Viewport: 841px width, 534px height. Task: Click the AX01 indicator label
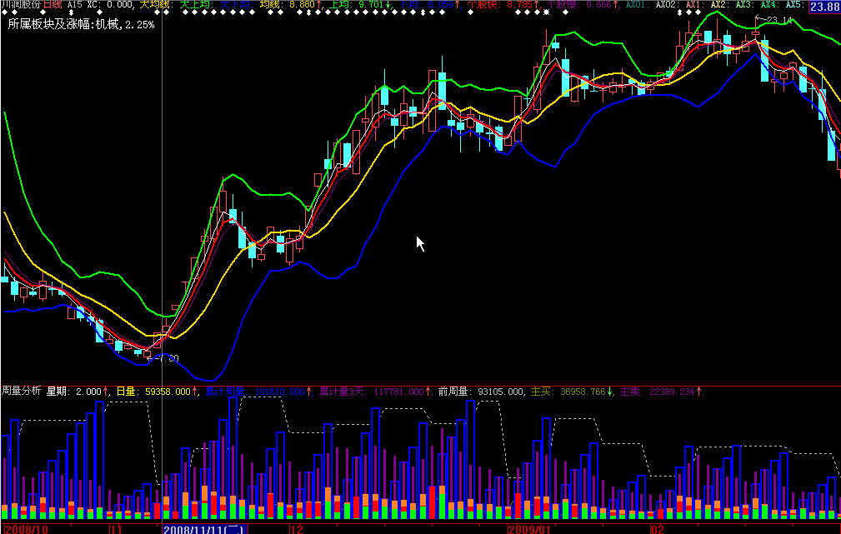(638, 4)
